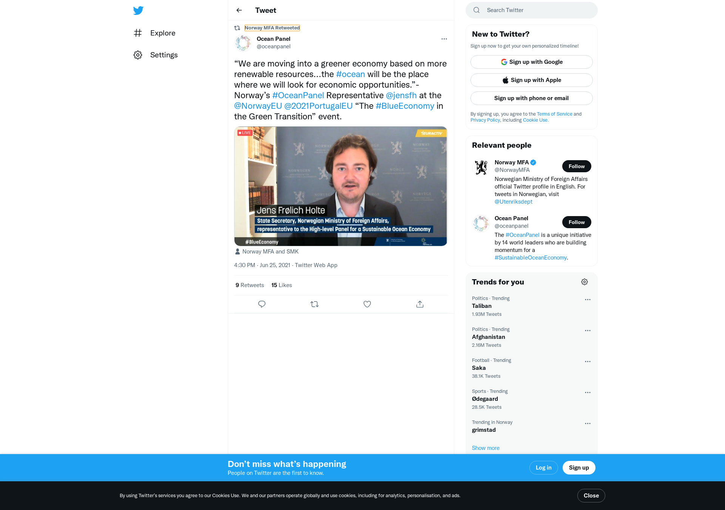The width and height of the screenshot is (725, 510).
Task: Open the Ocean Panel avatar in tweet
Action: point(244,43)
